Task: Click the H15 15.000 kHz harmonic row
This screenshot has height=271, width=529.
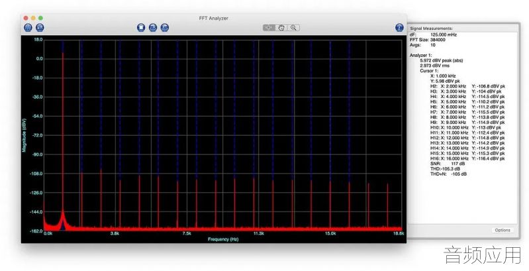Action: [467, 153]
